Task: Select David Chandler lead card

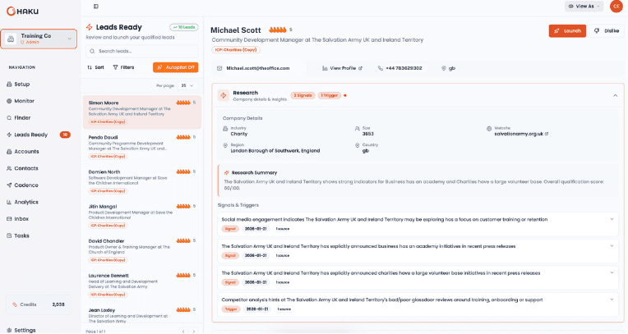Action: (x=141, y=250)
